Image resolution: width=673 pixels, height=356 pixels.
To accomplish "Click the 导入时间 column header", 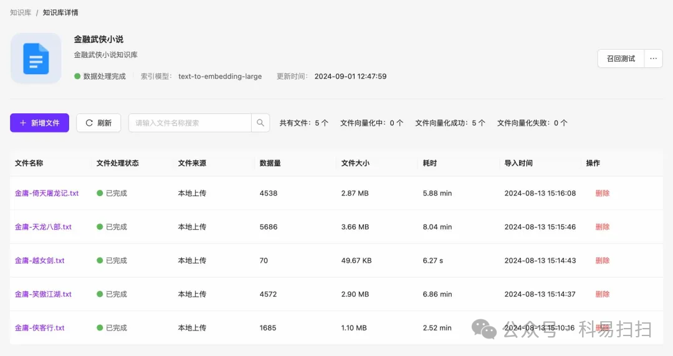I will point(518,163).
